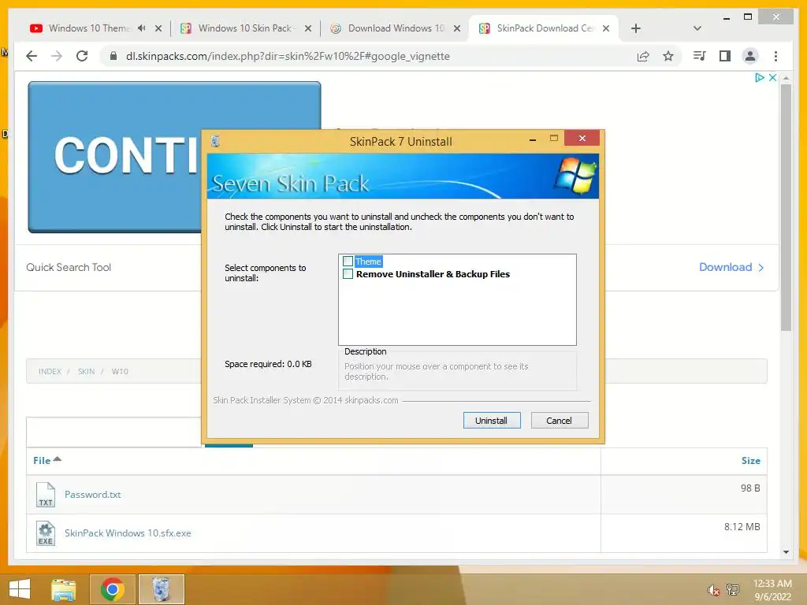Close the Windows 10 Theme YouTube tab
This screenshot has height=605, width=807.
[158, 28]
